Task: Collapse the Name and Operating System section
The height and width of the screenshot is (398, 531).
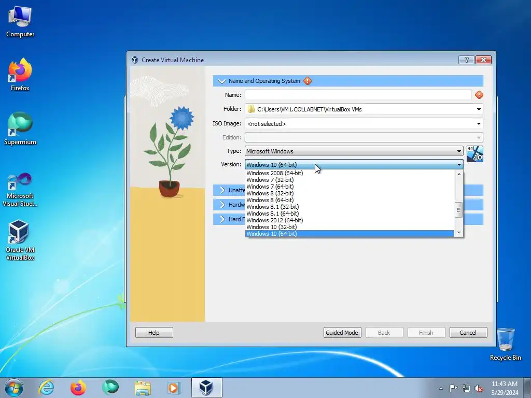Action: point(222,81)
